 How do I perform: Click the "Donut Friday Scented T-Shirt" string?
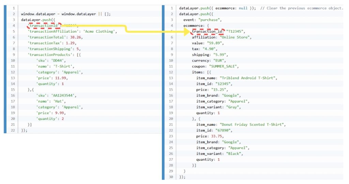[x=253, y=124]
